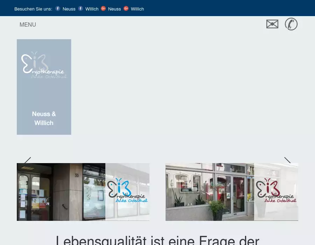Select the "Neuss & Willich" tile label
315x245 pixels.
click(44, 118)
